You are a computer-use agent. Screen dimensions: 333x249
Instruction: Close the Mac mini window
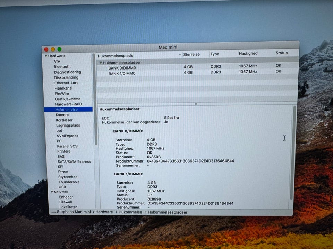point(46,49)
